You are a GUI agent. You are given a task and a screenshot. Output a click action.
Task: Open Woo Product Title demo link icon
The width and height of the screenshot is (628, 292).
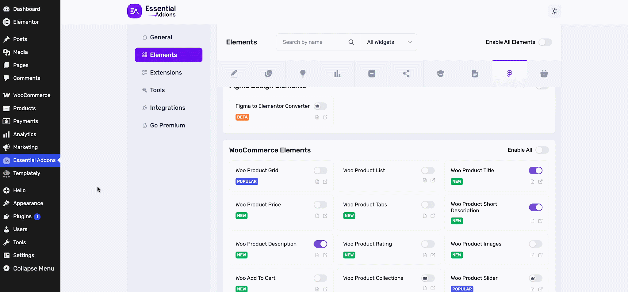pyautogui.click(x=541, y=182)
